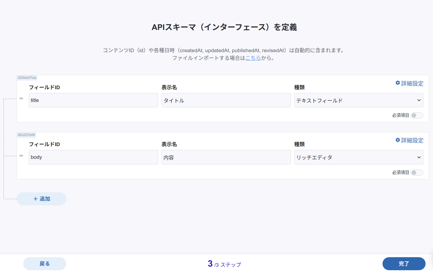This screenshot has width=433, height=272.
Task: Select the 表示名 input containing タイトル
Action: point(226,100)
